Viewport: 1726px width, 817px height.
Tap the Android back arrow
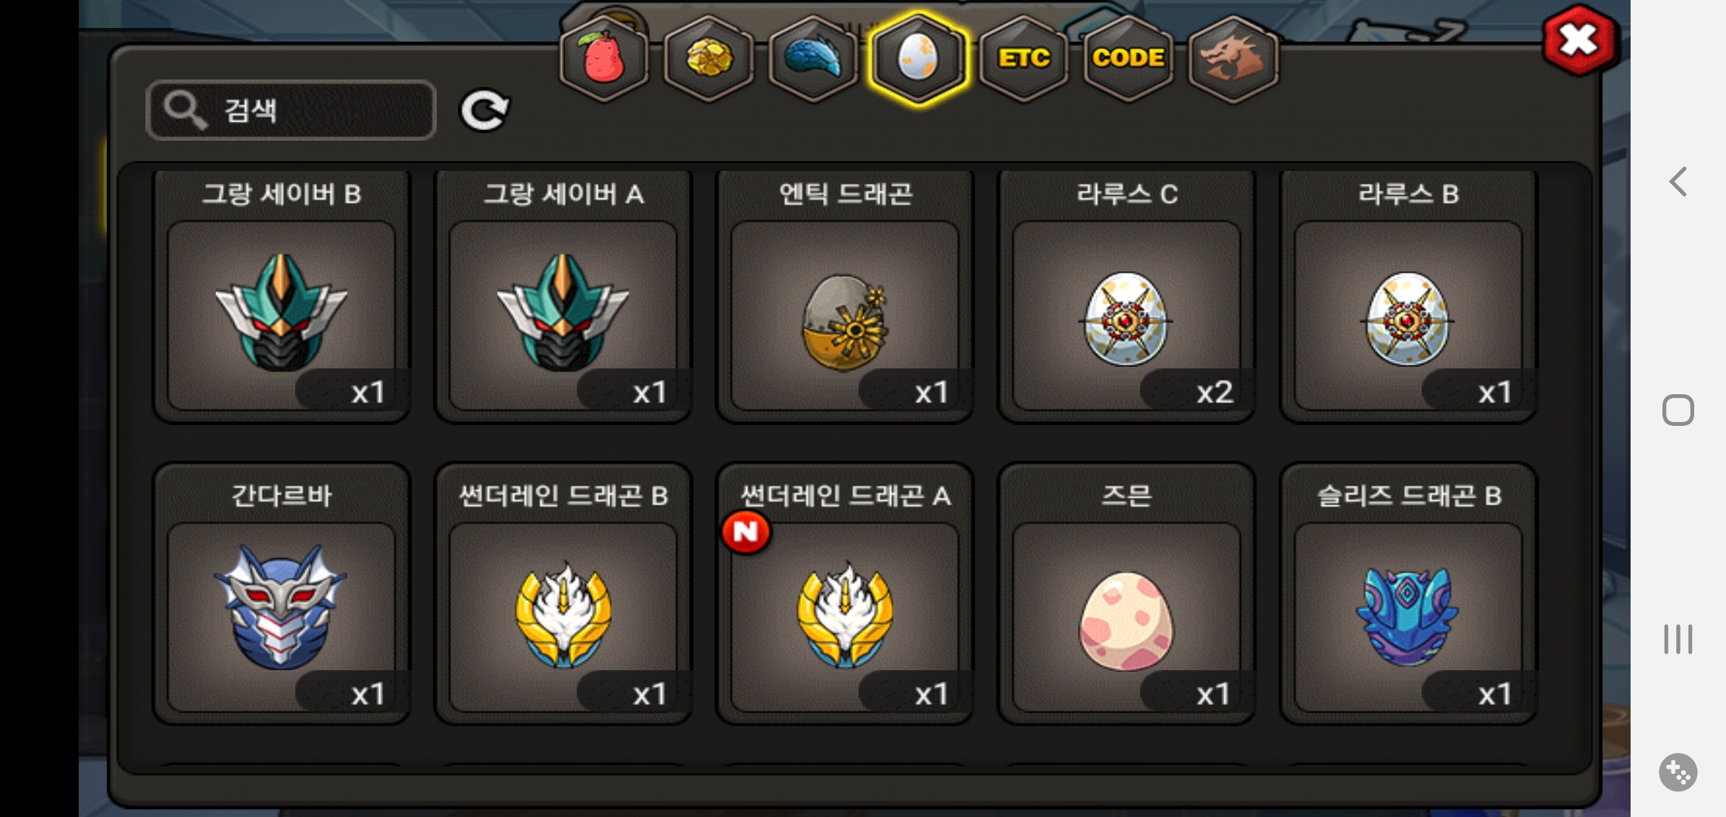(x=1678, y=182)
